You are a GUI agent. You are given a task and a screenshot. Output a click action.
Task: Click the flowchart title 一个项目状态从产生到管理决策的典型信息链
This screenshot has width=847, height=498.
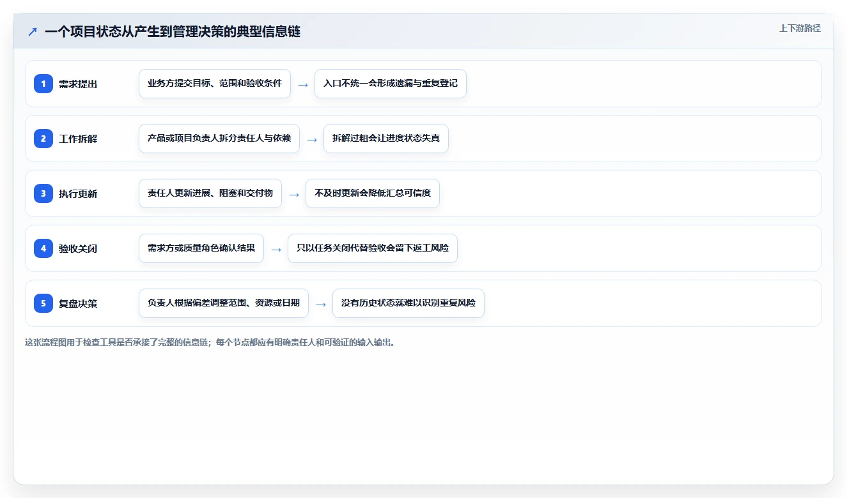point(173,31)
